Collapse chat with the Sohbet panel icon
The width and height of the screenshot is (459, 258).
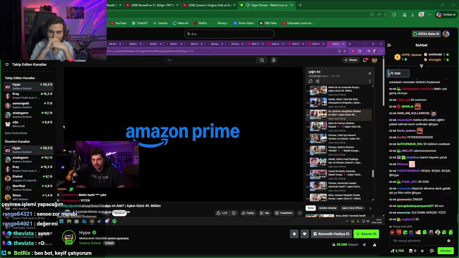point(389,45)
